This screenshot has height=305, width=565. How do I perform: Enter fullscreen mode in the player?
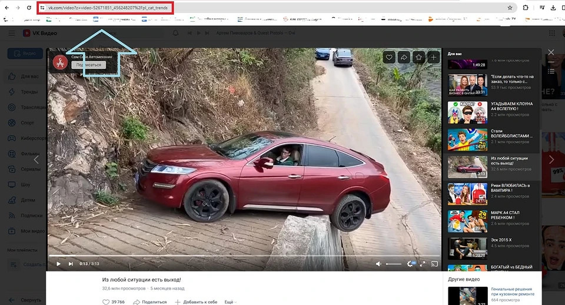pos(422,264)
